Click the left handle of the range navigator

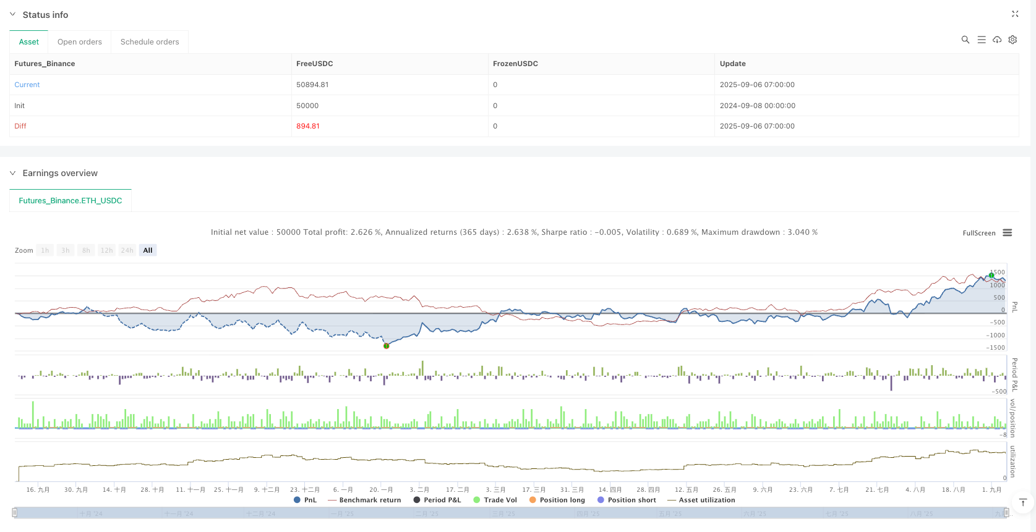(x=15, y=512)
